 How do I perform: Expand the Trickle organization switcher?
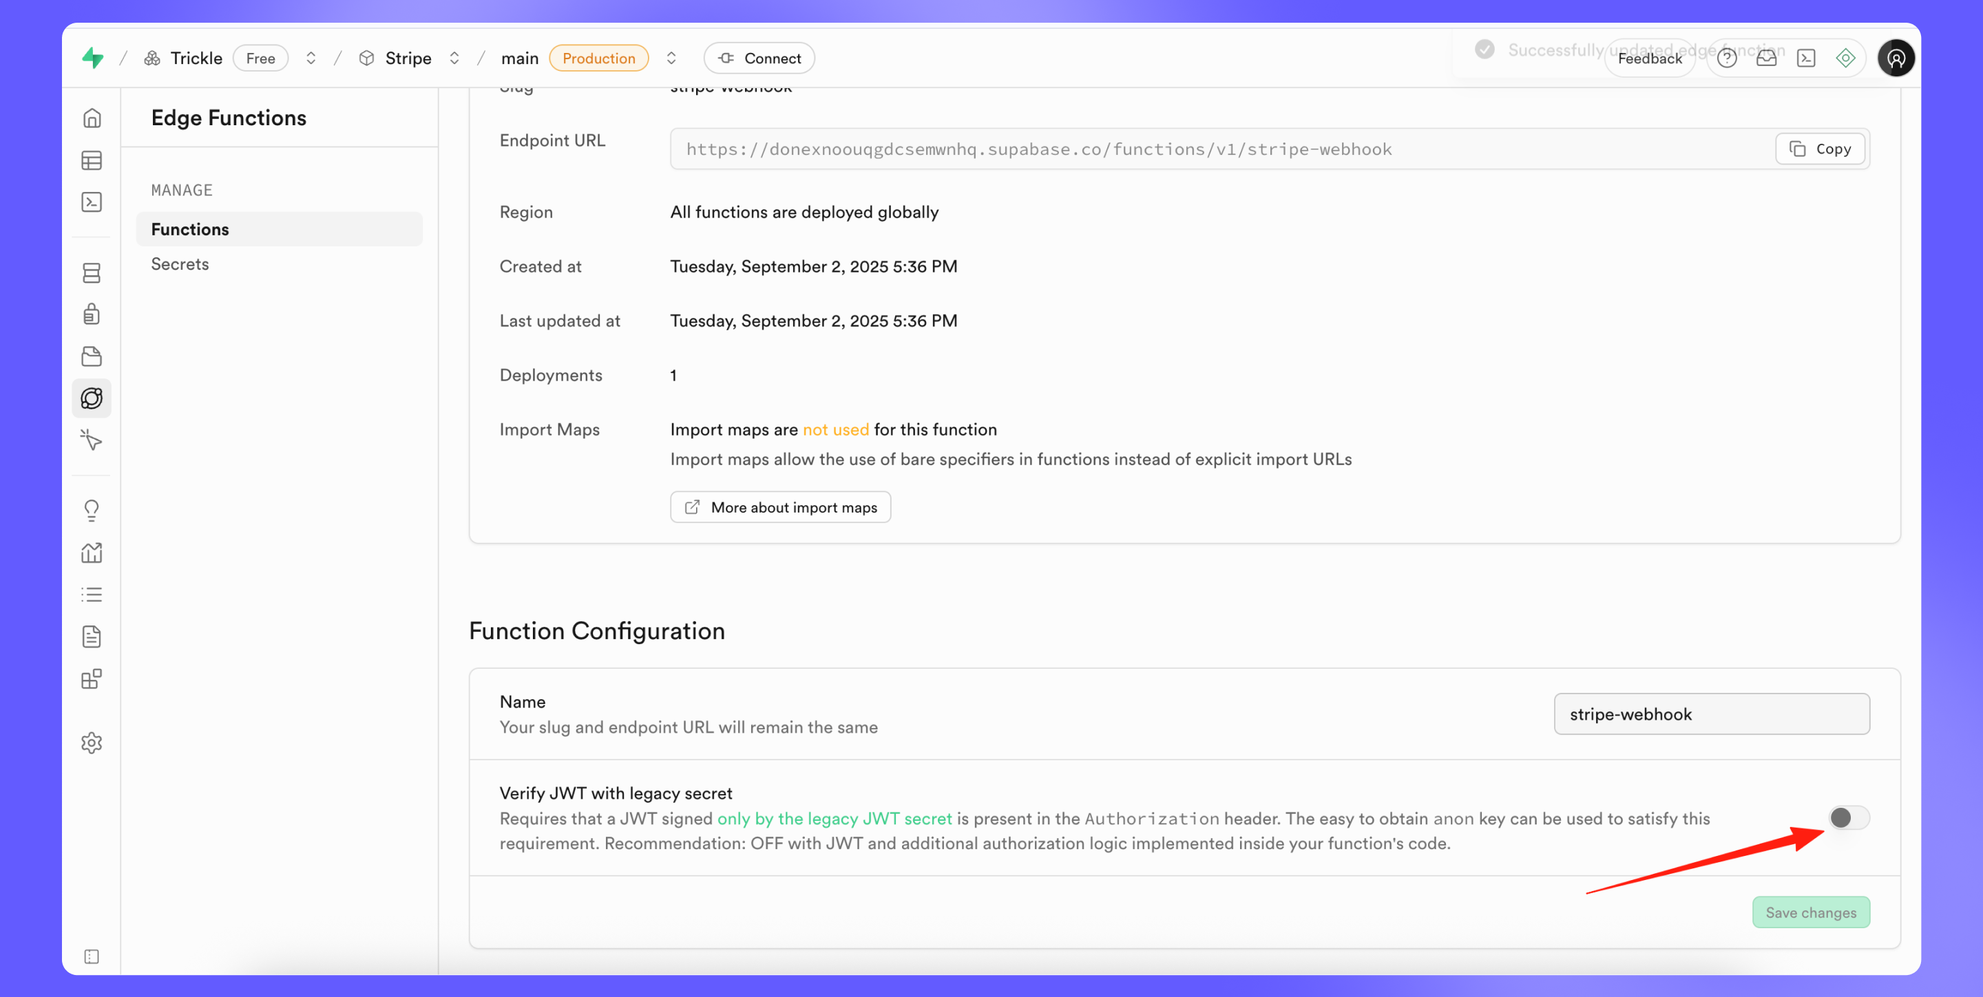[x=311, y=58]
